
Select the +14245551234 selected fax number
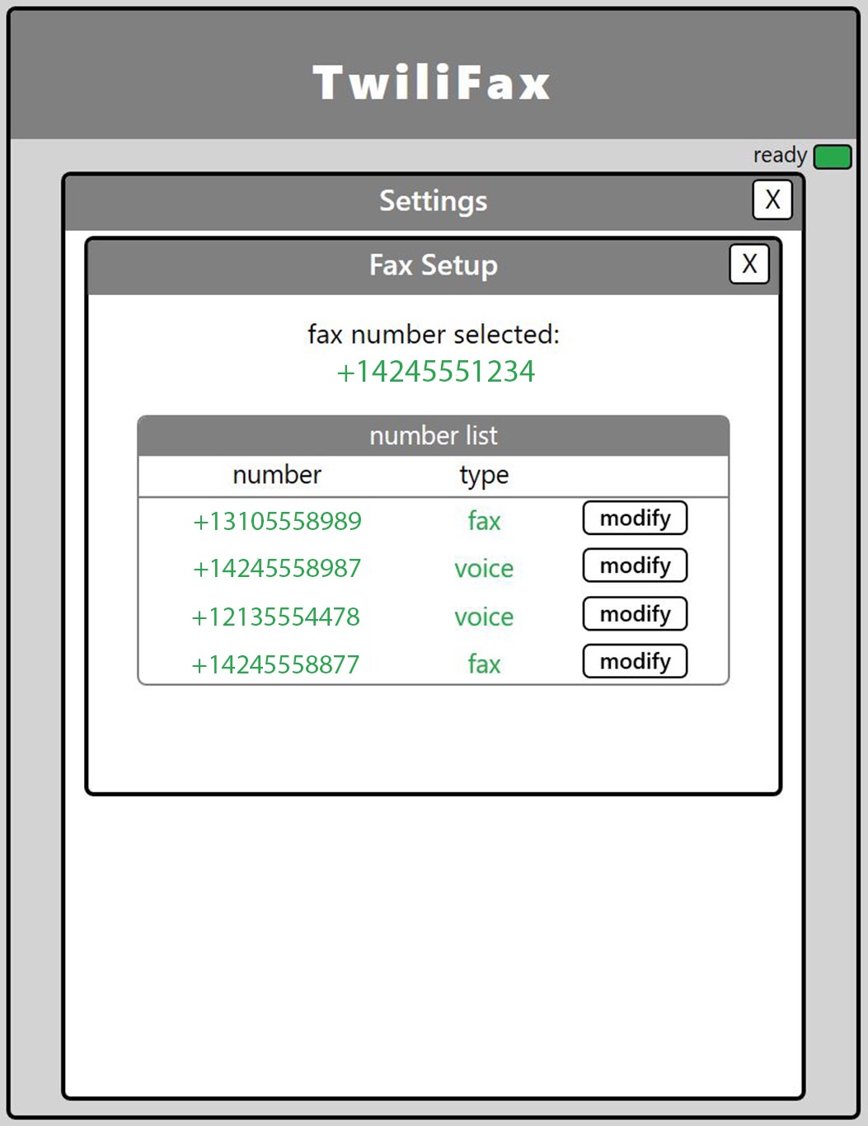pyautogui.click(x=436, y=372)
